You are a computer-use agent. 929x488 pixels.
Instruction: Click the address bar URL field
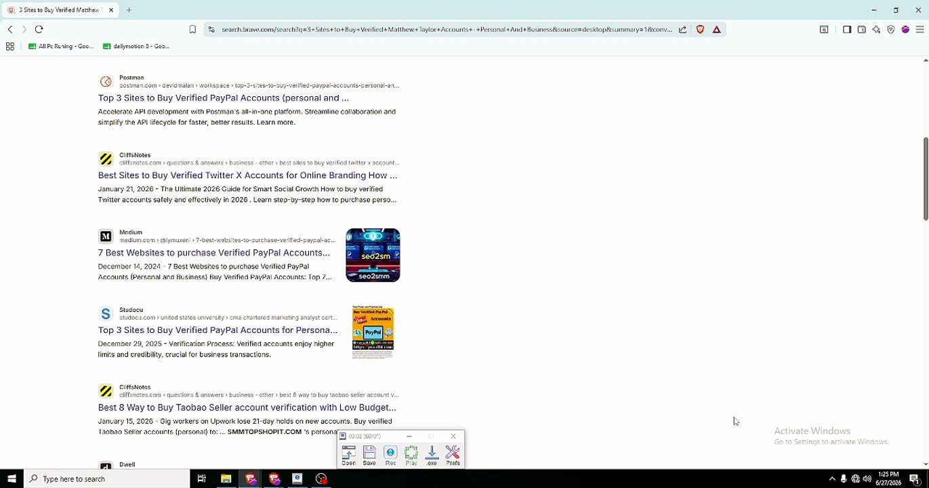click(x=446, y=29)
